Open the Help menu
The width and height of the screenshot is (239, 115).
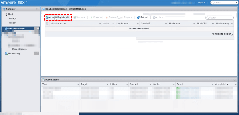[201, 3]
